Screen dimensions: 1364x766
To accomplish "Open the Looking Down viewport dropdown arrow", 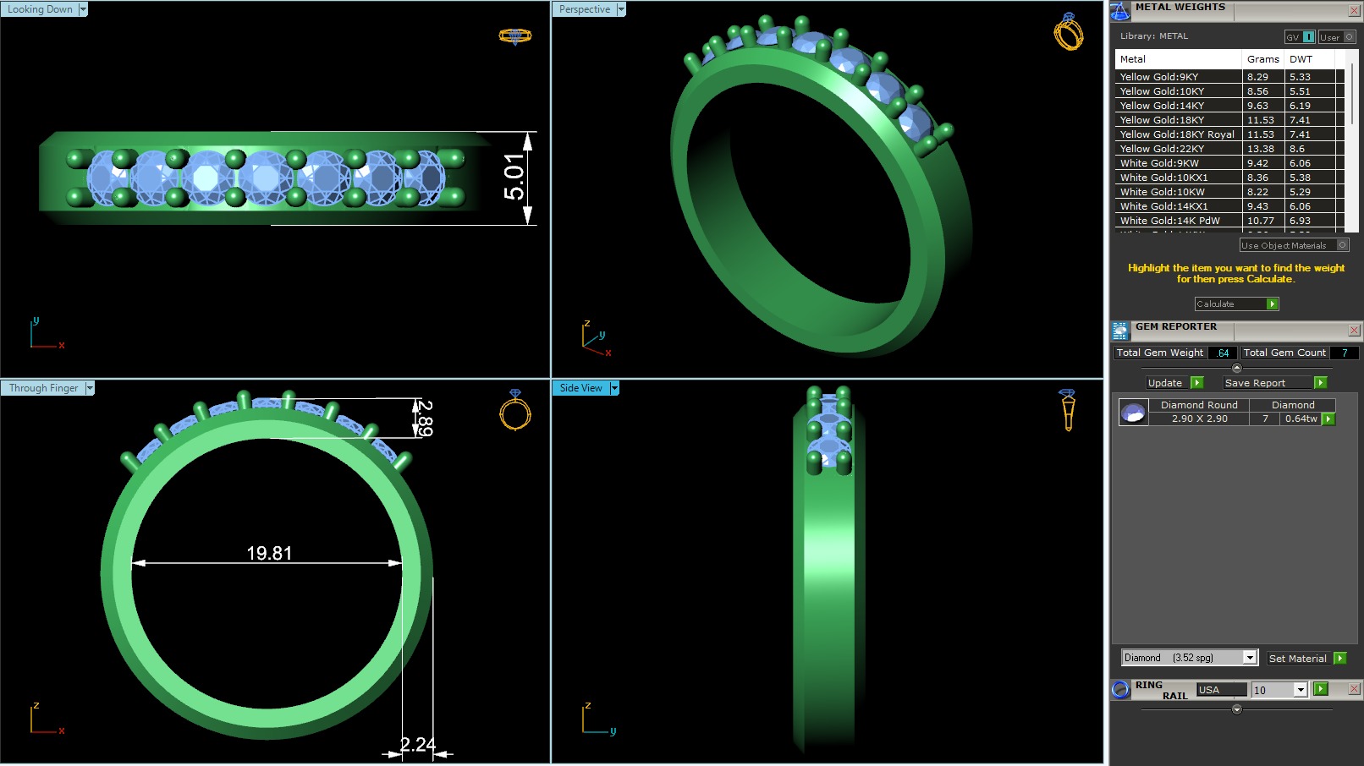I will [x=82, y=9].
